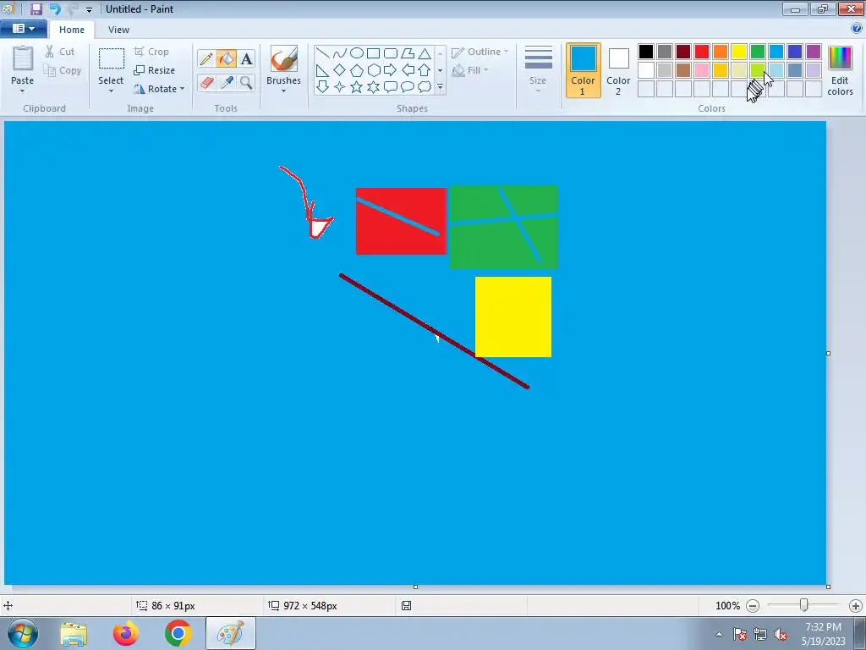
Task: Move the zoom slider handle
Action: coord(804,605)
